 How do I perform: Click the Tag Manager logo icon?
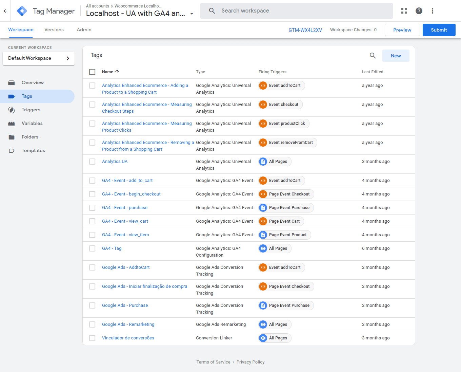click(22, 11)
